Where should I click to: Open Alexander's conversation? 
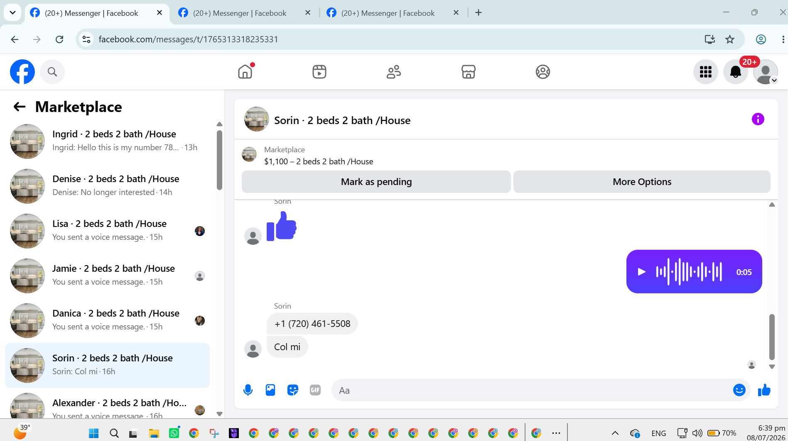click(107, 404)
